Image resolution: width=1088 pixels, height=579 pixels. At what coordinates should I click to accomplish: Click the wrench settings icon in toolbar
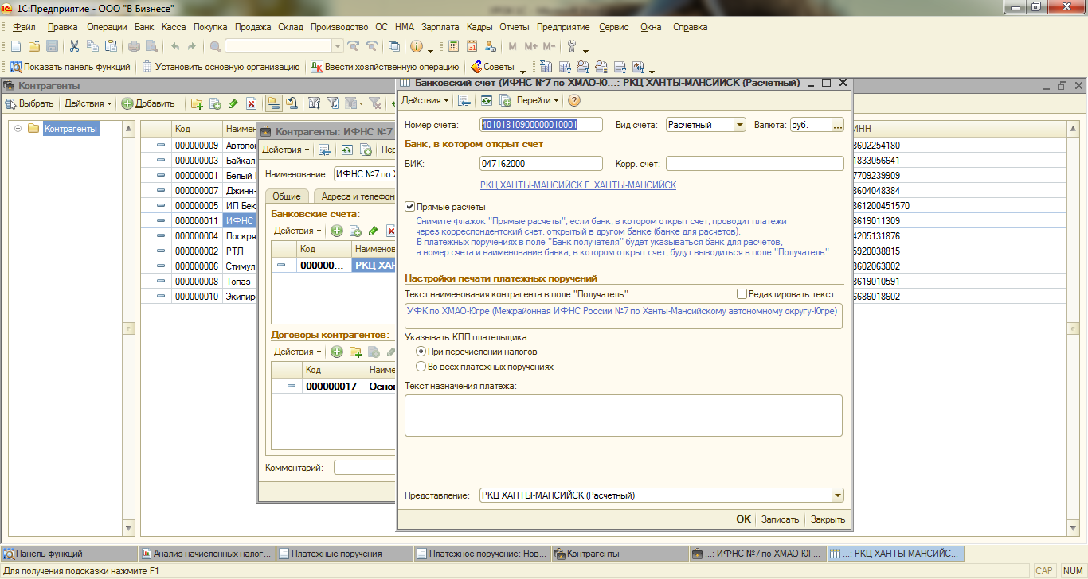click(x=571, y=46)
